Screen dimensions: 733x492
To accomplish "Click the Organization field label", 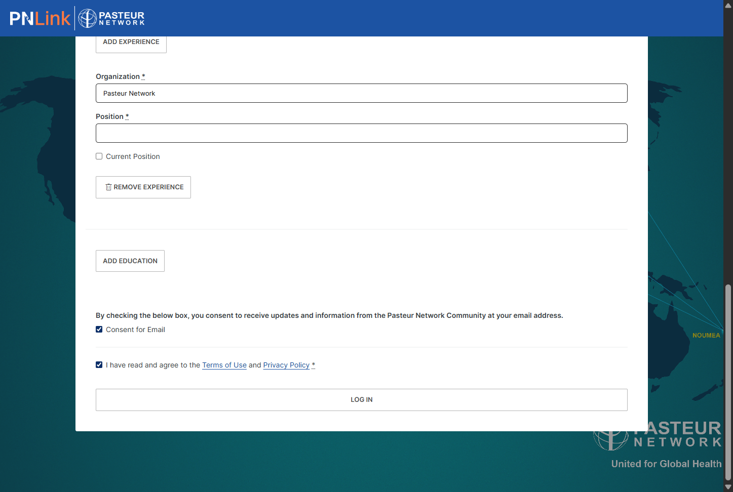I will pyautogui.click(x=120, y=76).
